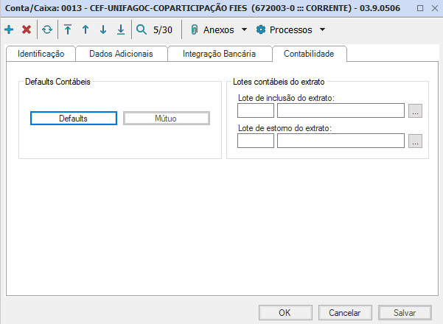Jump to the last record
Image resolution: width=443 pixels, height=324 pixels.
click(121, 30)
